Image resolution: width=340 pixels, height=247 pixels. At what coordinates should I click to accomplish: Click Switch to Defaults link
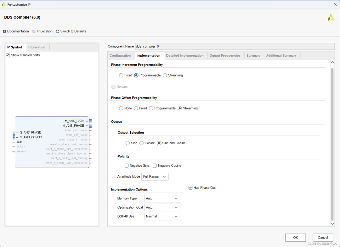click(73, 32)
